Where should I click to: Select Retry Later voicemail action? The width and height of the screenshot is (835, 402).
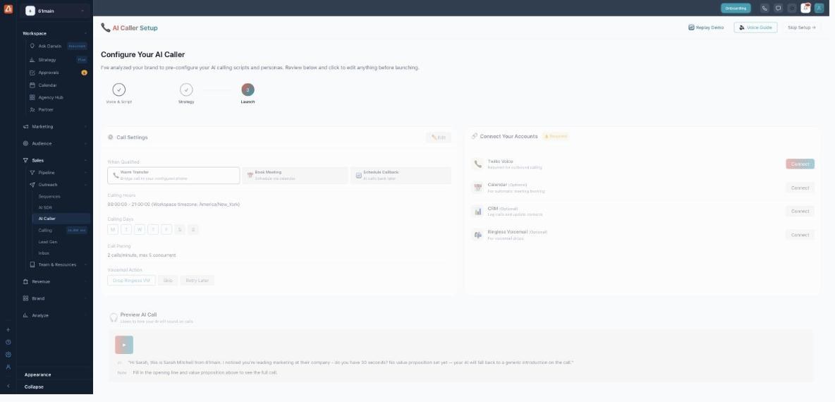tap(197, 280)
